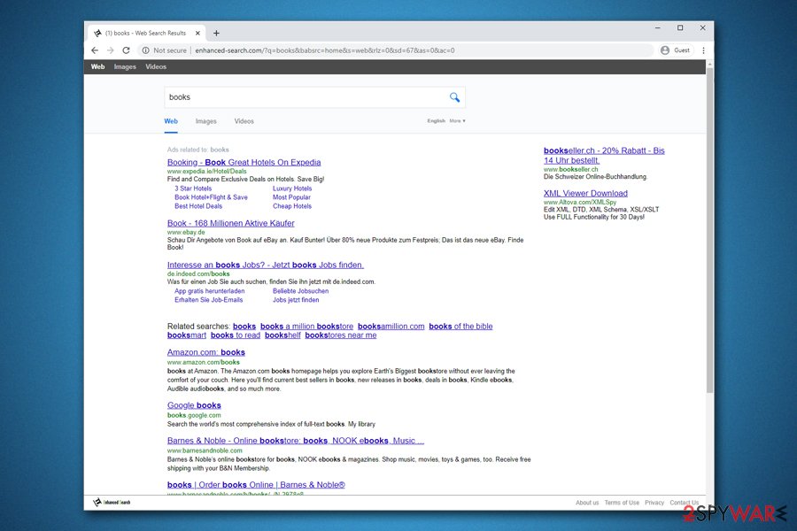Open Beliebte Jobsuchen sublink

(300, 291)
